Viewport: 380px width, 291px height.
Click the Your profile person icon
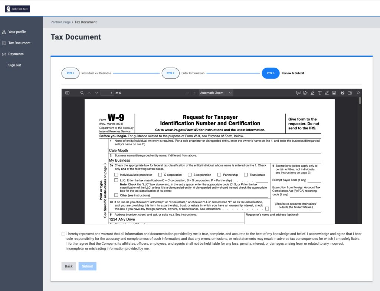[x=4, y=32]
